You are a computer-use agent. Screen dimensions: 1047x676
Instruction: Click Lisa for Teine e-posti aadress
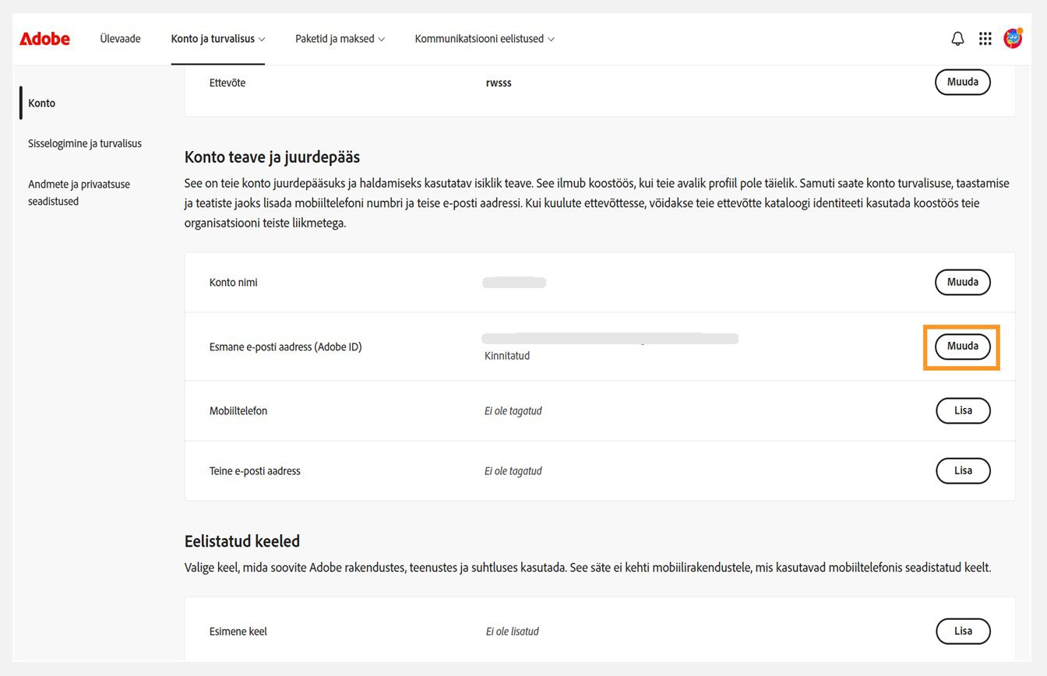963,470
